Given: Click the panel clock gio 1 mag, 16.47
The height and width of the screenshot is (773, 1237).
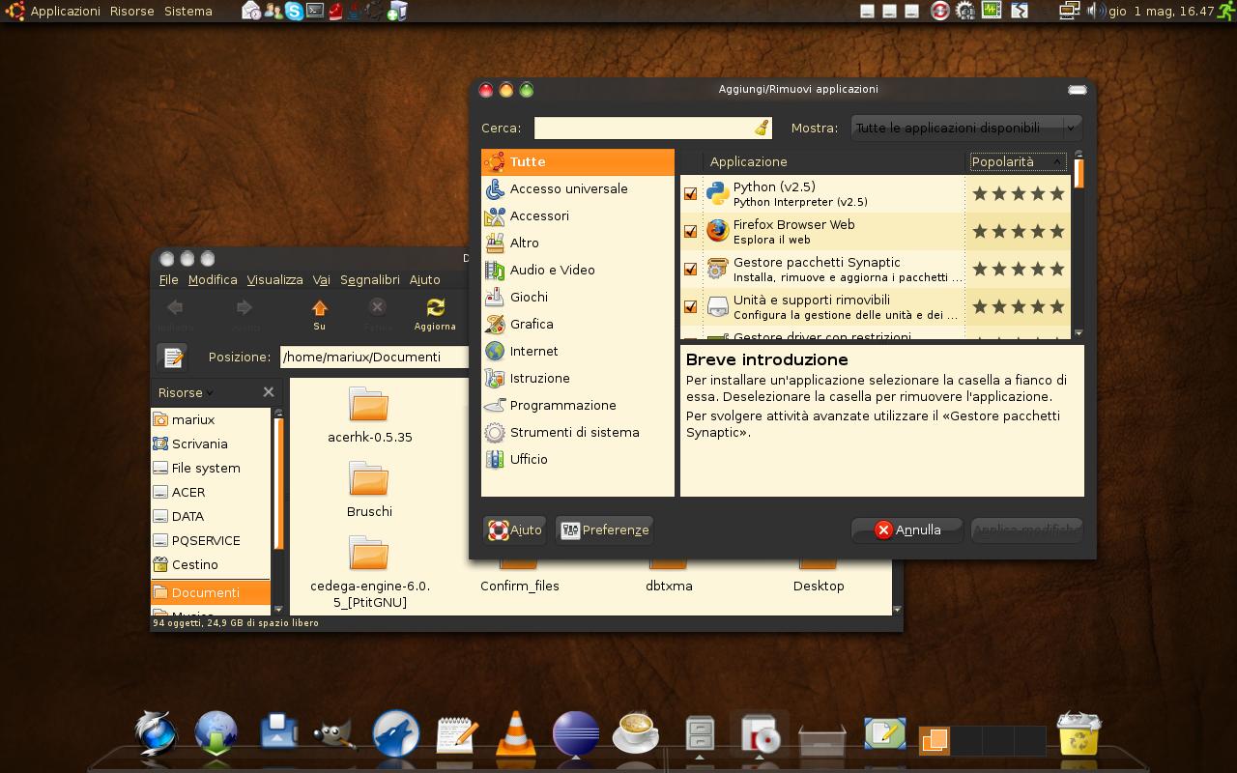Looking at the screenshot, I should pyautogui.click(x=1161, y=12).
